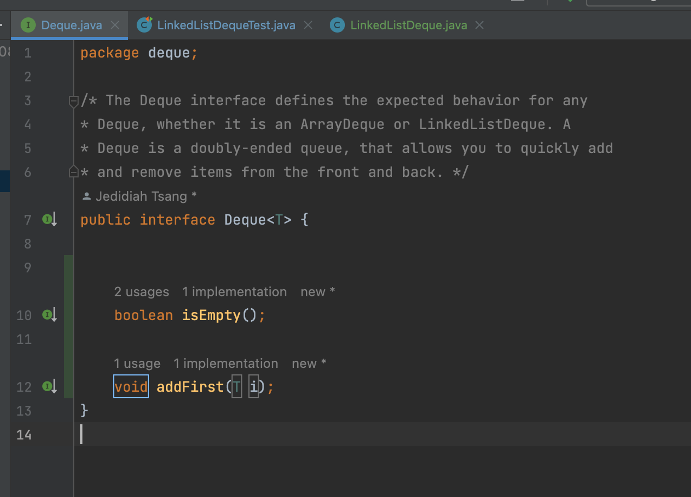Viewport: 691px width, 497px height.
Task: Open the 1 implementation hint above addFirst
Action: (x=226, y=364)
